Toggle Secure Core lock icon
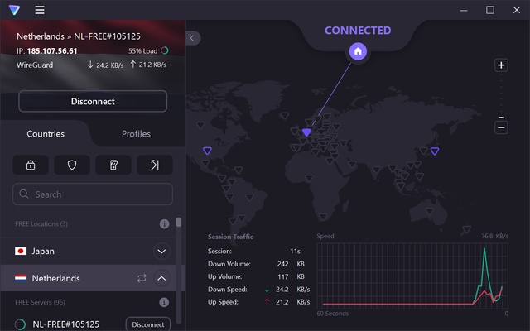The height and width of the screenshot is (331, 530). click(x=31, y=165)
